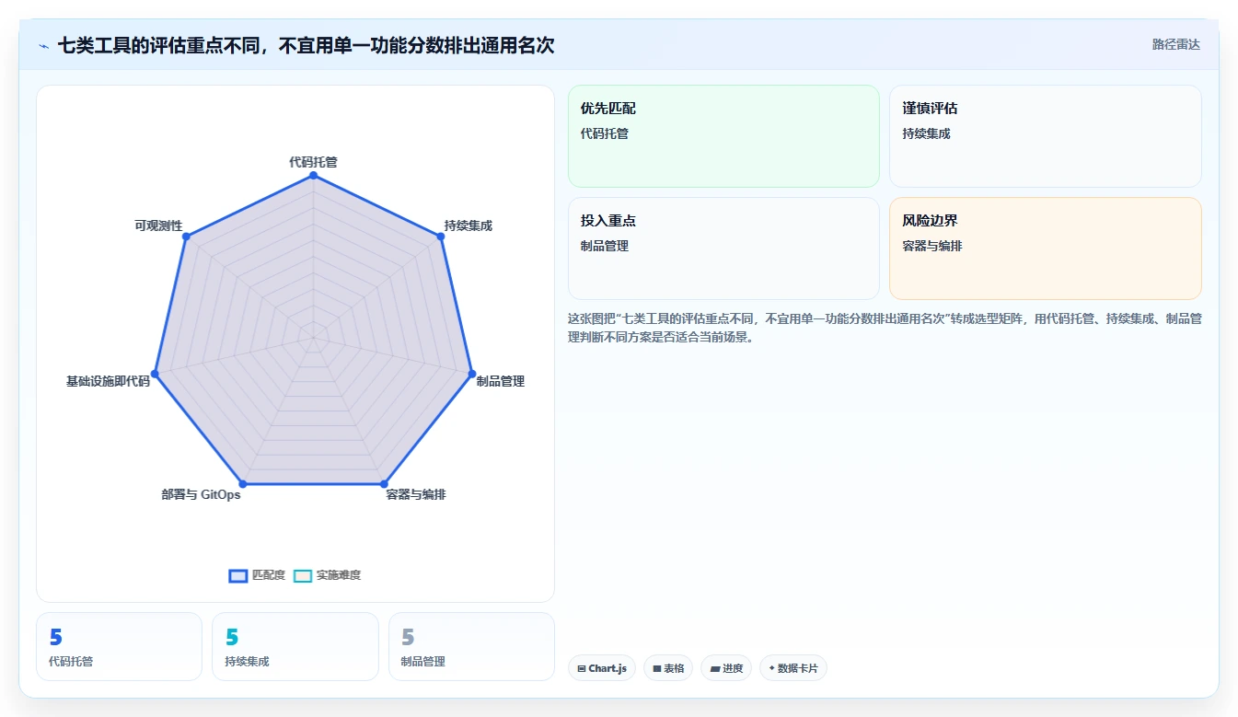
Task: Select the 部署与 GitOps radar data point
Action: coord(243,483)
